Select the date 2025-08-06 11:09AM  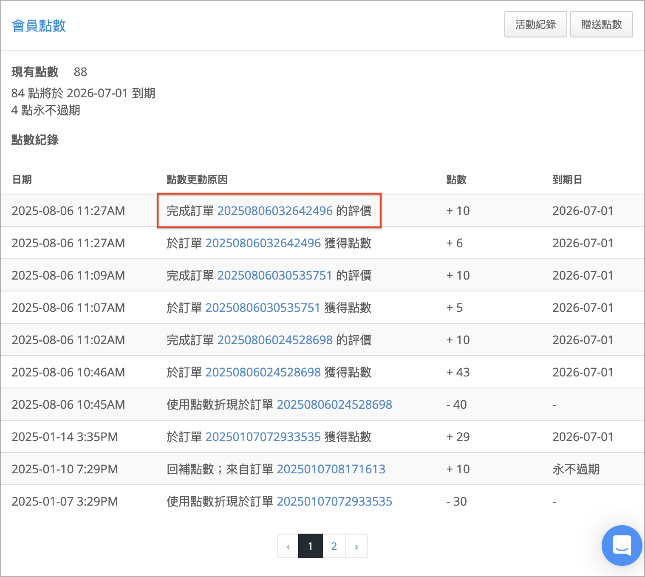68,275
